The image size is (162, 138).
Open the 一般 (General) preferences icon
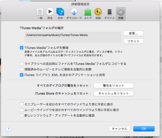(x=40, y=12)
